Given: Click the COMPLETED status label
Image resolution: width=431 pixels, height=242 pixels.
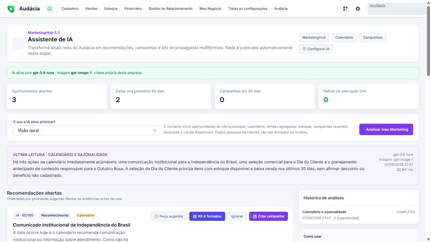Looking at the screenshot, I should tap(406, 212).
